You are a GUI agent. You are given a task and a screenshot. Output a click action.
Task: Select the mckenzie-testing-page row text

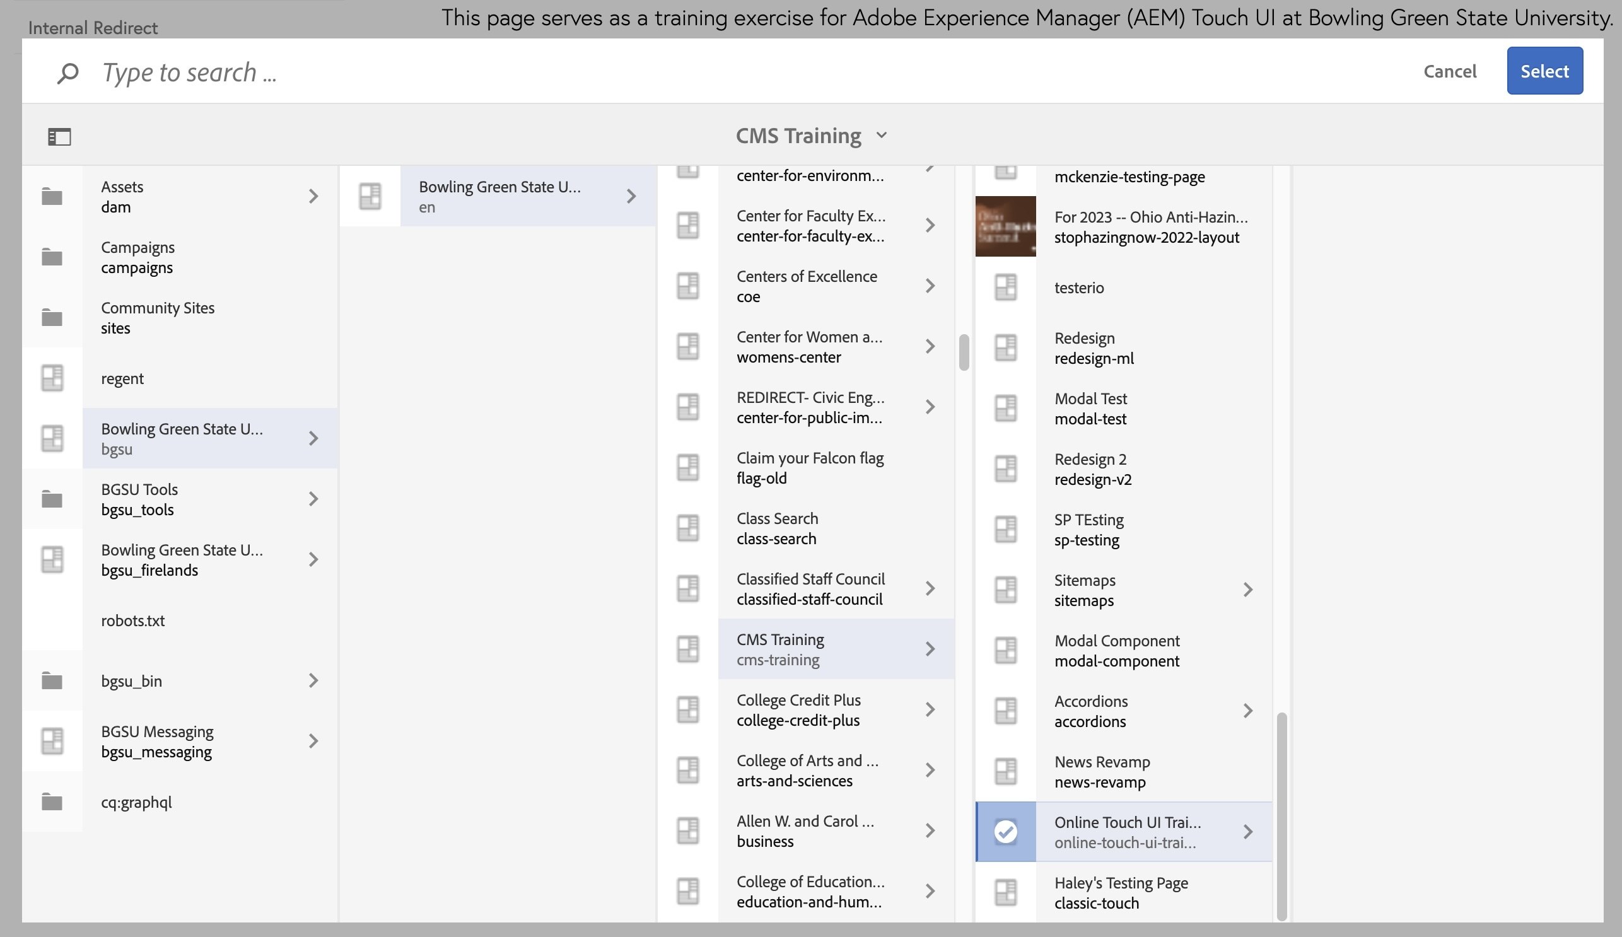click(1129, 177)
